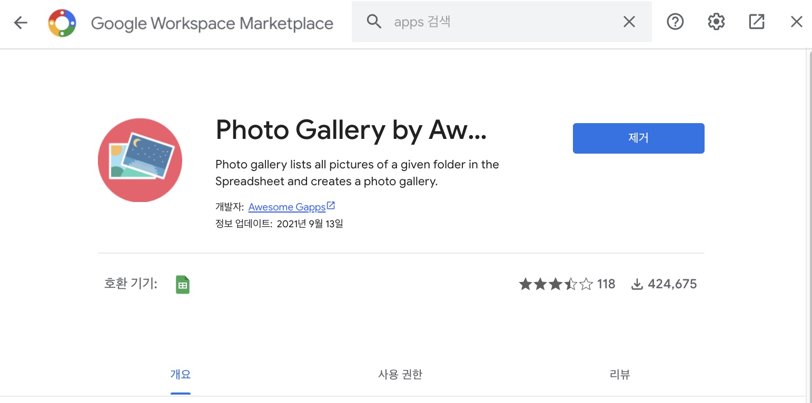Click the app description text
The width and height of the screenshot is (812, 403).
[358, 173]
